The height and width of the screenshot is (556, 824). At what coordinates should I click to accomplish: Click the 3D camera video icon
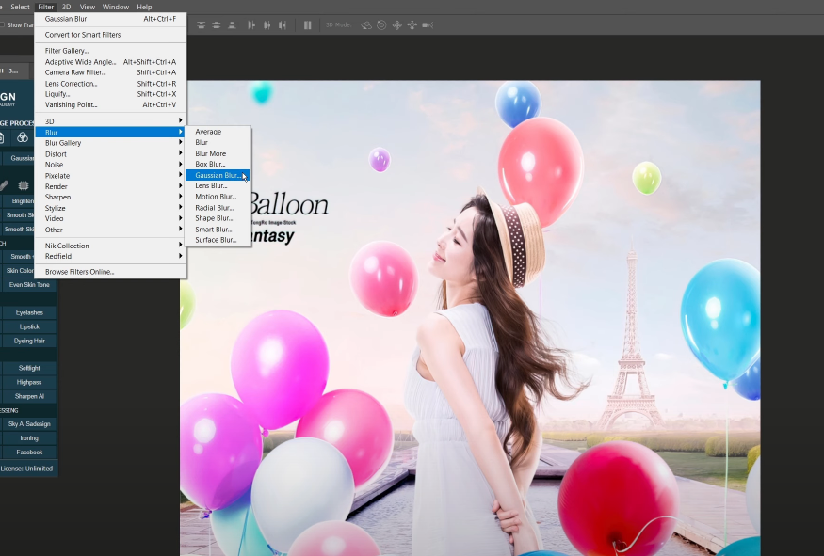click(428, 24)
